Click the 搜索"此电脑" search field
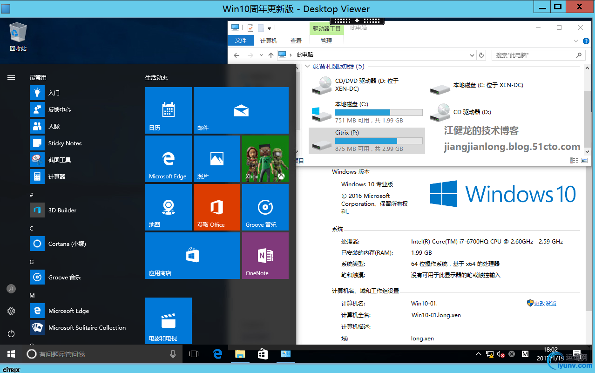This screenshot has width=595, height=373. 538,55
